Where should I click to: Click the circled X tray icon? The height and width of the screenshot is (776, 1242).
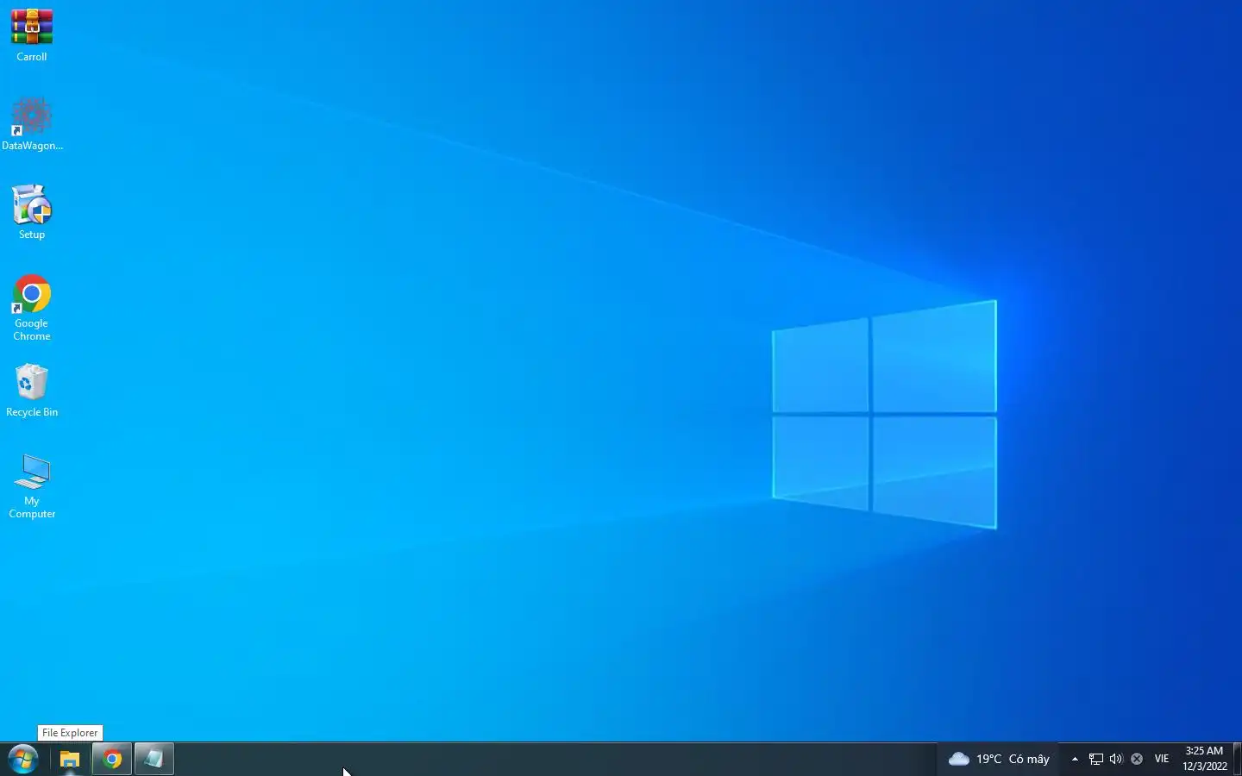point(1137,759)
